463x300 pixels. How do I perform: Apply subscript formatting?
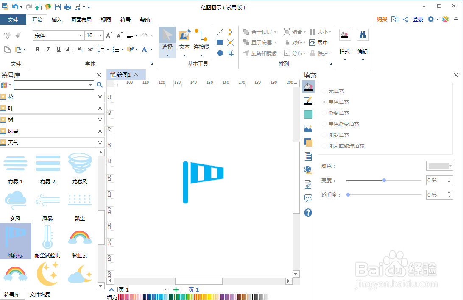tap(80, 49)
